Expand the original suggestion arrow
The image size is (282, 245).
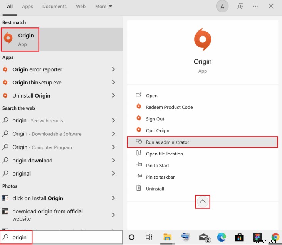tap(114, 174)
